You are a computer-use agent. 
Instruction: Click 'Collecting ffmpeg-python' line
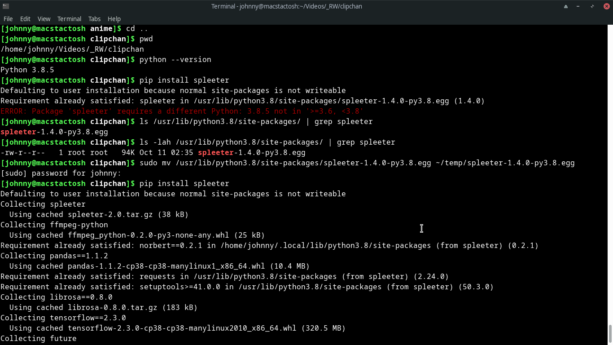pyautogui.click(x=54, y=225)
